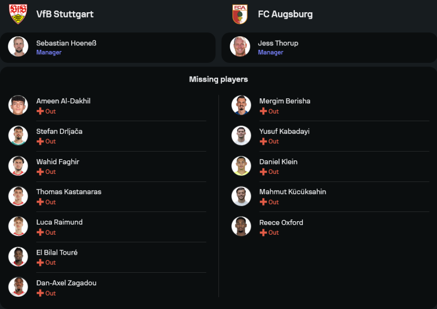Click the injury icon under Yusuf Kabadayi

click(263, 141)
